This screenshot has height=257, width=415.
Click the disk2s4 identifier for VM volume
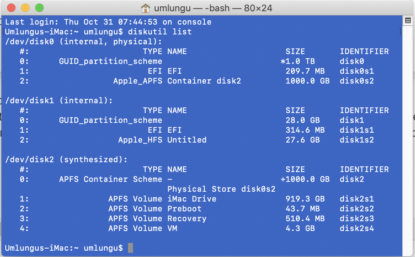(x=357, y=229)
